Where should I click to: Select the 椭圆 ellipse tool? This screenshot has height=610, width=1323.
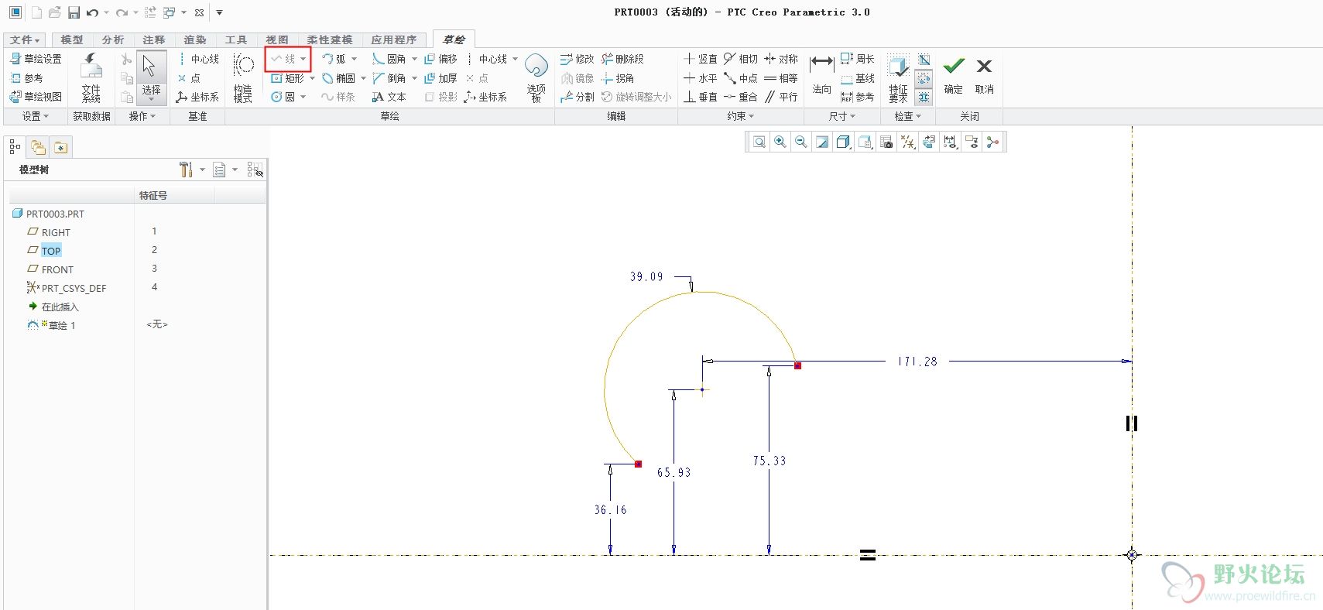click(338, 78)
